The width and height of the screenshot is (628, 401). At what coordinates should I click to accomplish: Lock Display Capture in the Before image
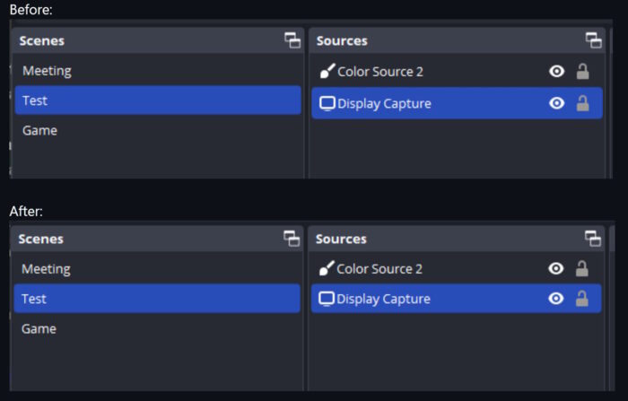pos(582,103)
